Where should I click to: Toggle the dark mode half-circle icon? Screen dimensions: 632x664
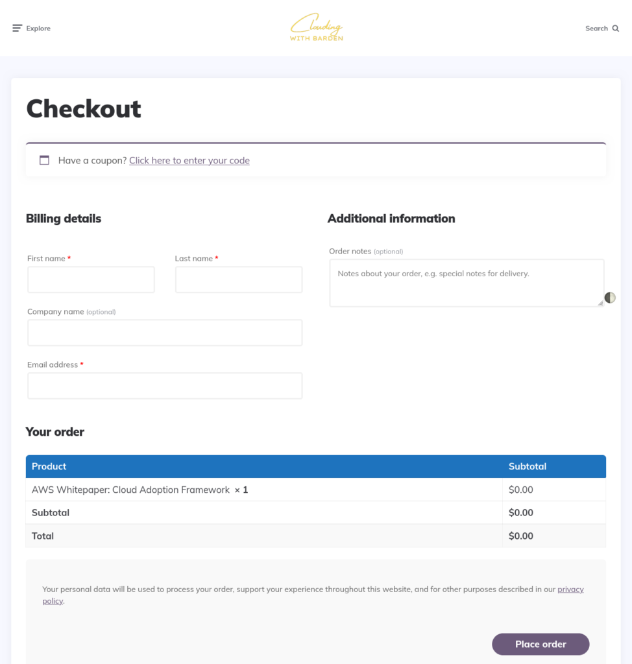pos(610,298)
